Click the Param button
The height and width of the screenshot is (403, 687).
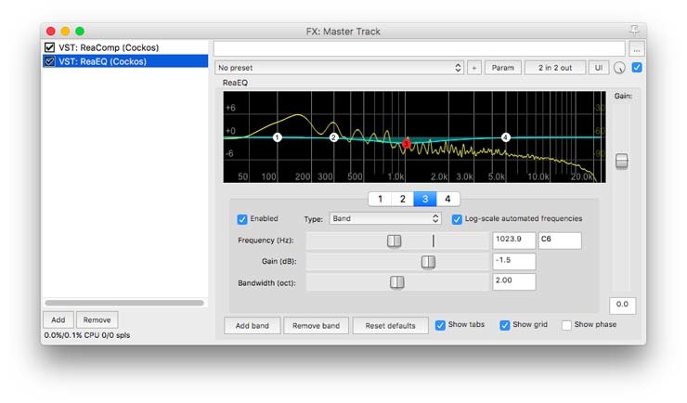pyautogui.click(x=502, y=68)
